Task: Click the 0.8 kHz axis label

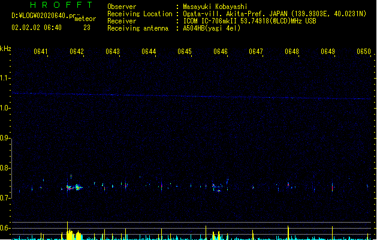Action: point(5,168)
